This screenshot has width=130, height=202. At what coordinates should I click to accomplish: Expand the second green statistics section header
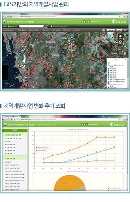click(x=15, y=159)
